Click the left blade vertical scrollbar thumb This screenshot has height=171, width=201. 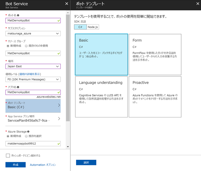click(68, 68)
